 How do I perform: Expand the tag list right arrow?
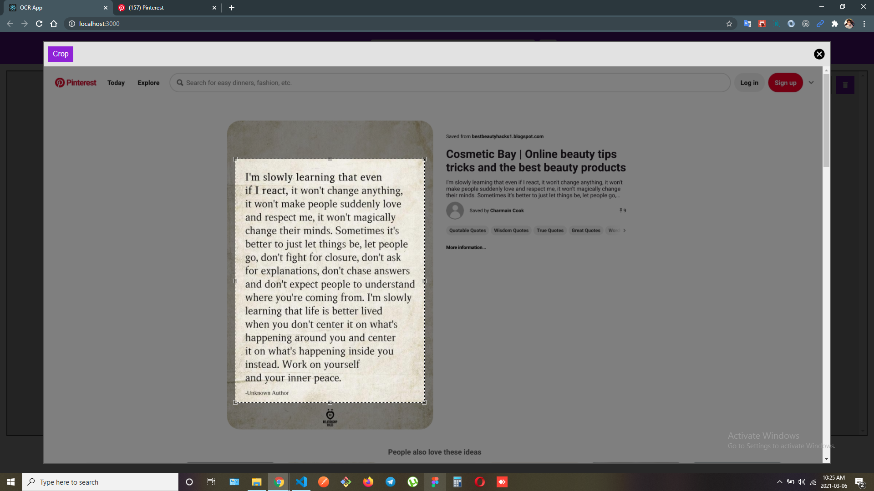[x=624, y=230]
